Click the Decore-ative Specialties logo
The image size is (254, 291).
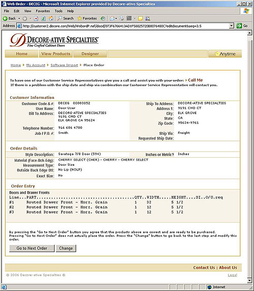tap(54, 40)
